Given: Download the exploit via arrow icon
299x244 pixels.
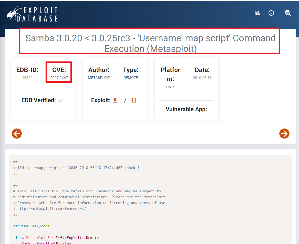Looking at the screenshot, I should [x=115, y=100].
